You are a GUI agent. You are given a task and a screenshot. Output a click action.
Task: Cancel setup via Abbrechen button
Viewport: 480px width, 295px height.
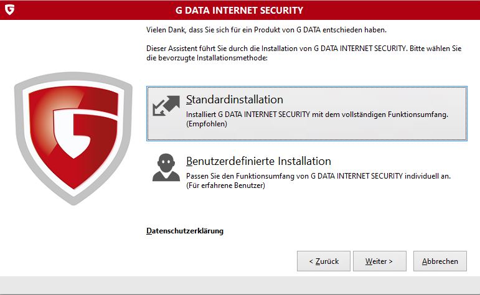tap(440, 261)
